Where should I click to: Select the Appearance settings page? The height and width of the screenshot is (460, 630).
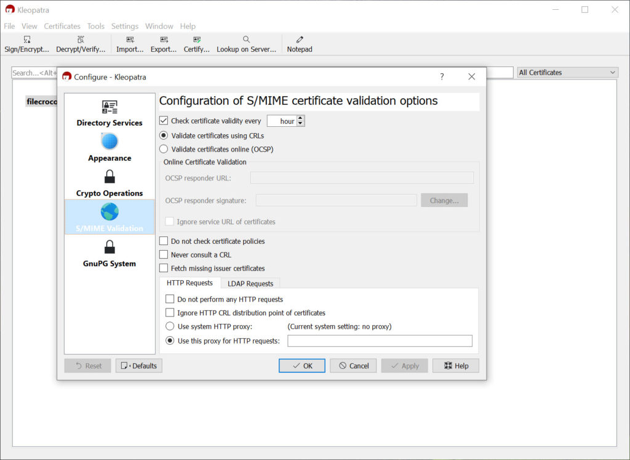pyautogui.click(x=110, y=147)
